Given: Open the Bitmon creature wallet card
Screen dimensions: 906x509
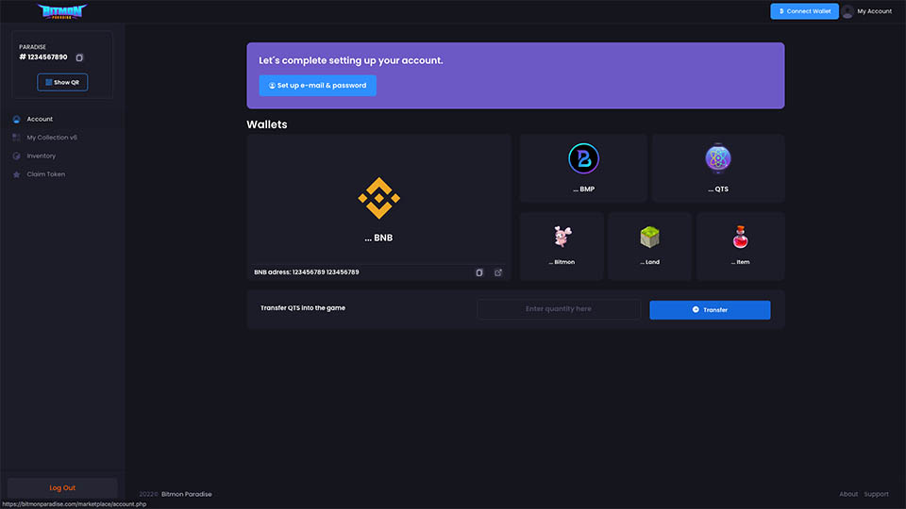Looking at the screenshot, I should point(562,246).
